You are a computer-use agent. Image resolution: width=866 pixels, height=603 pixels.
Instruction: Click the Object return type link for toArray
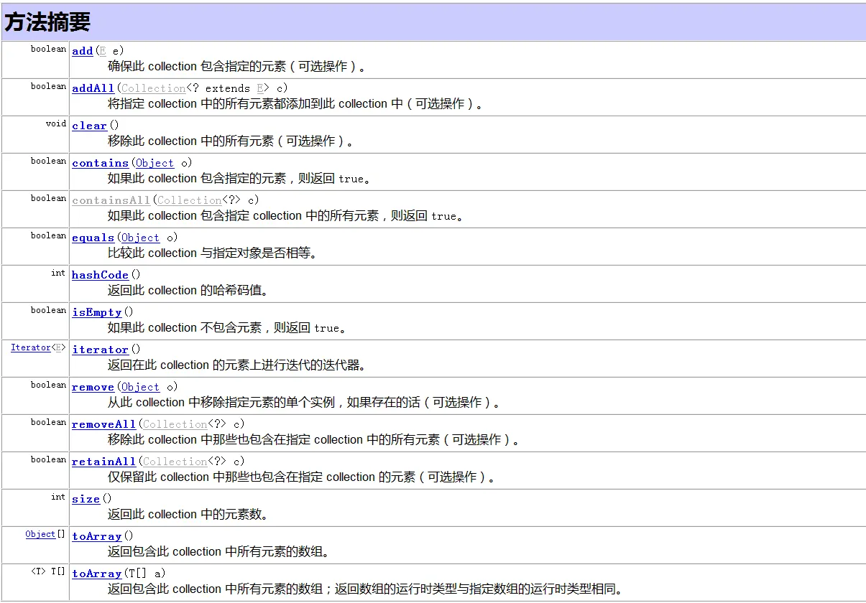40,534
